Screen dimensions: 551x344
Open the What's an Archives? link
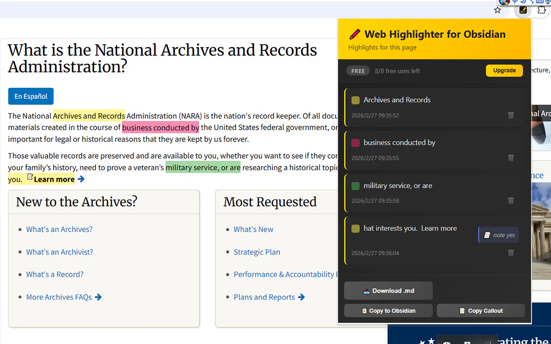coord(59,229)
